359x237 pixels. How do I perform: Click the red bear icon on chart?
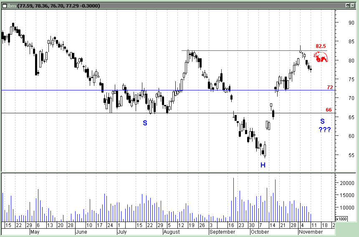(x=321, y=57)
